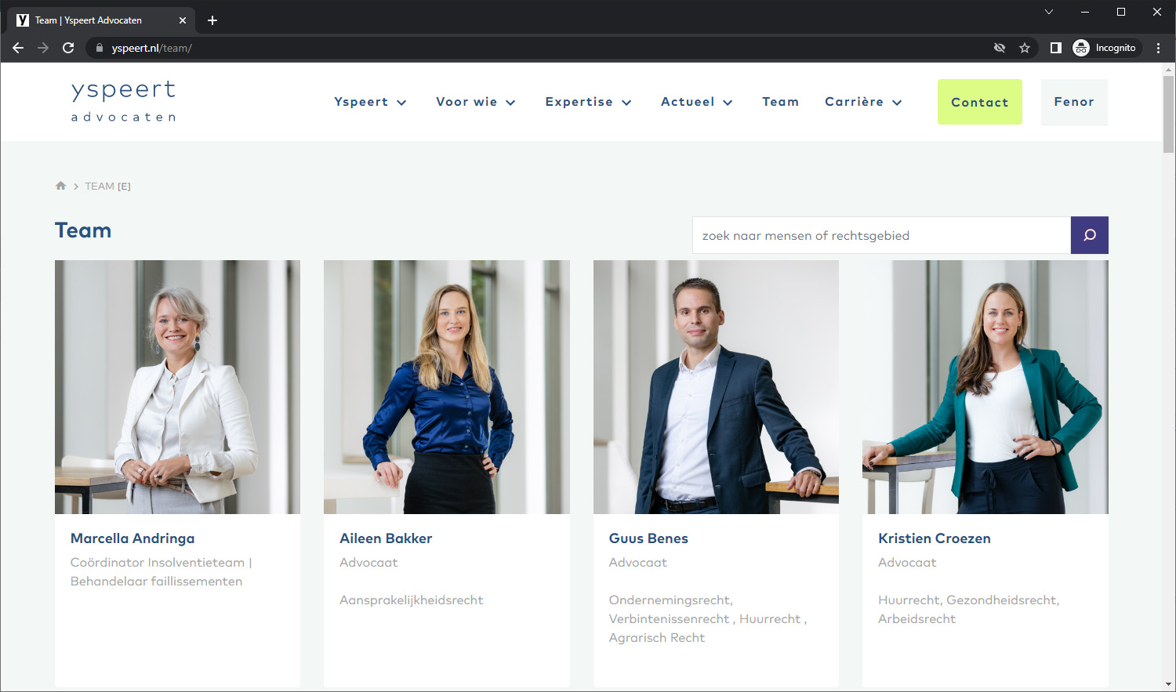Expand the Carrière menu
This screenshot has height=692, width=1176.
(863, 102)
